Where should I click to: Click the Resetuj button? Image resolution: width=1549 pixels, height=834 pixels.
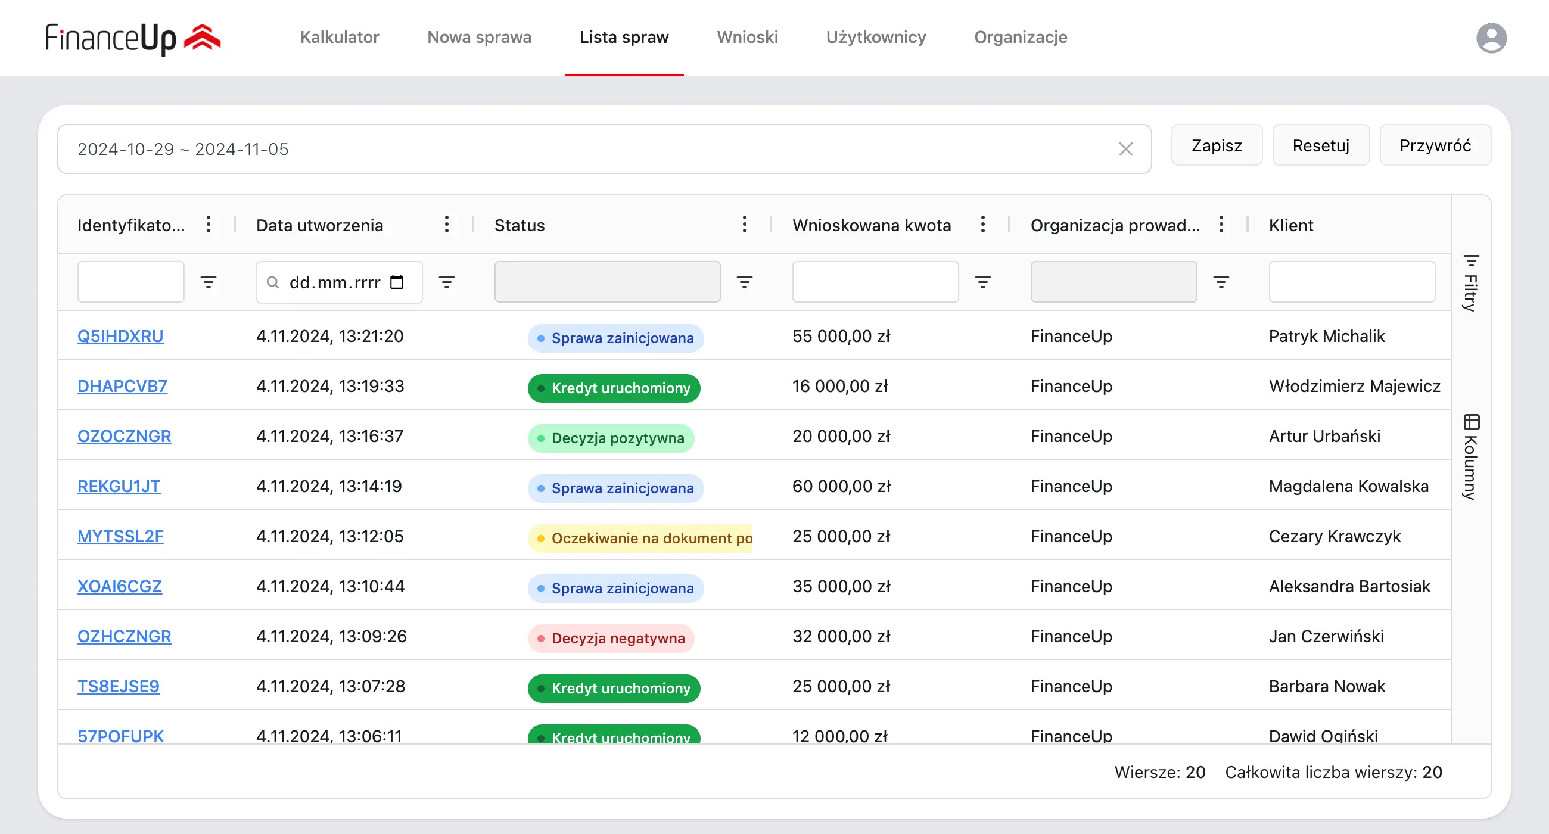tap(1320, 145)
